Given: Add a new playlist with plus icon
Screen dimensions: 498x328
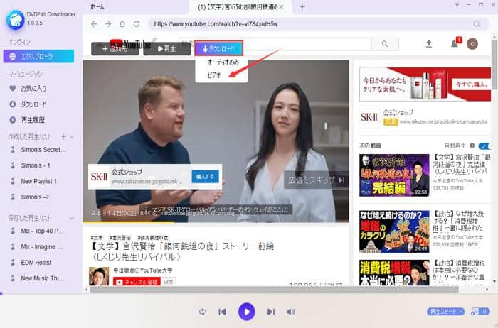Looking at the screenshot, I should coord(63,136).
